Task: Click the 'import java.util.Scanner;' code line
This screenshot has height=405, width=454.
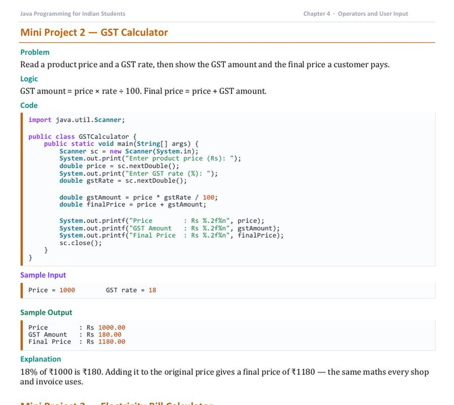Action: [x=77, y=120]
